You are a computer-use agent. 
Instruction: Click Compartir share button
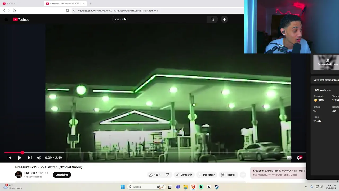[x=184, y=175]
